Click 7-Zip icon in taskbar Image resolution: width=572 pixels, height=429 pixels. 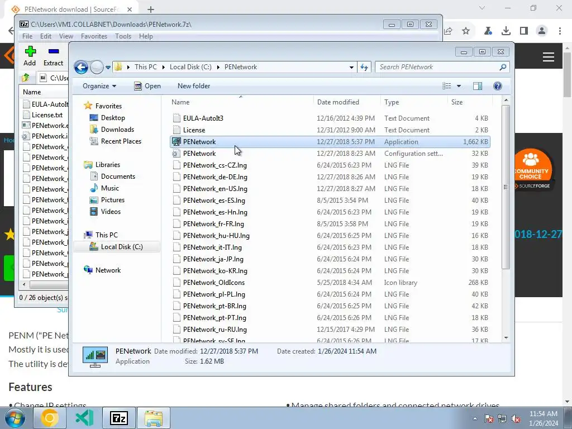[x=119, y=418]
